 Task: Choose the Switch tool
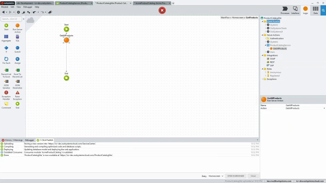pyautogui.click(x=17, y=49)
